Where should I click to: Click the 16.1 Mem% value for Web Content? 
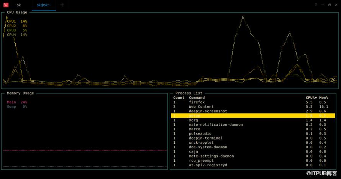tap(324, 107)
